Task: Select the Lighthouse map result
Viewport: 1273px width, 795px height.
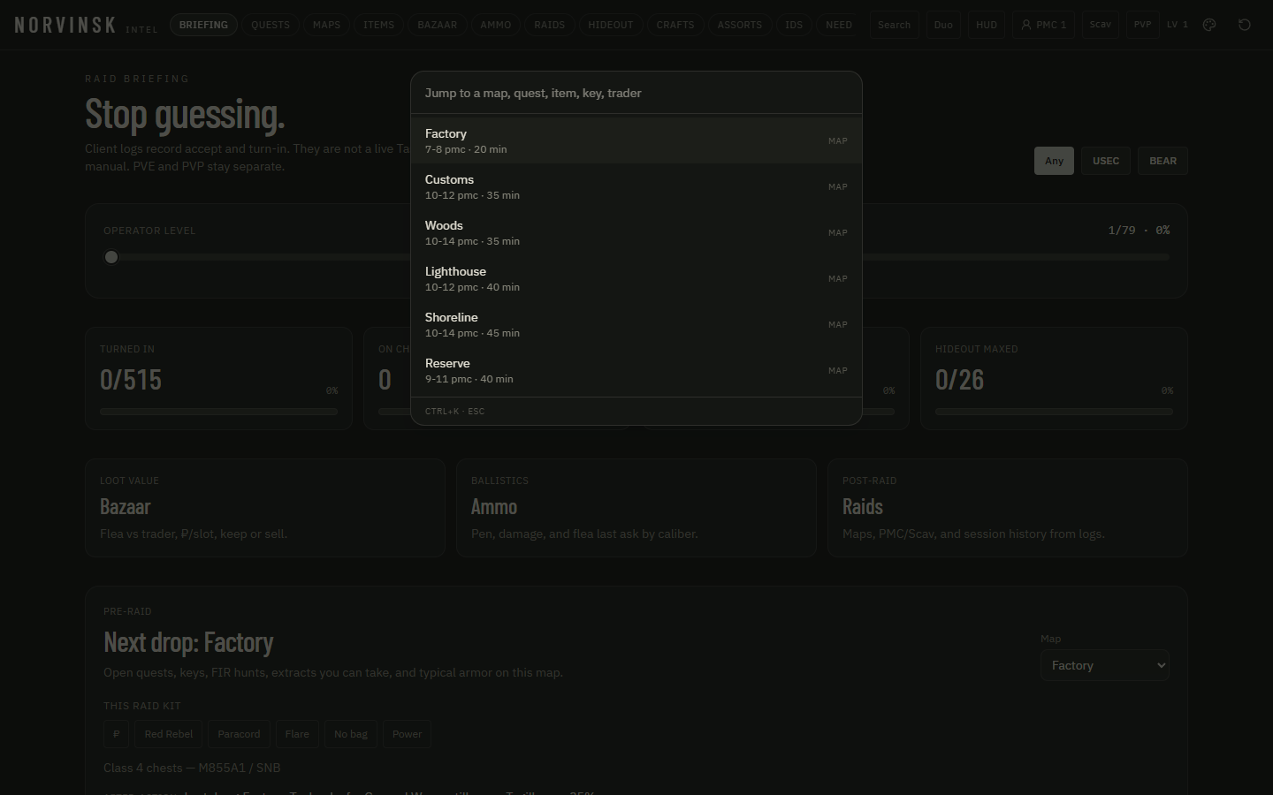Action: coord(636,278)
